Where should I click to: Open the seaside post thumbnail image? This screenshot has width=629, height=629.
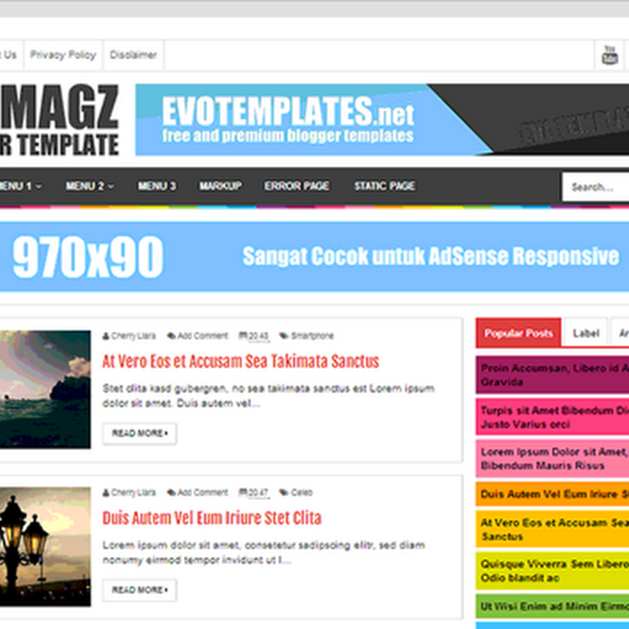click(x=45, y=389)
